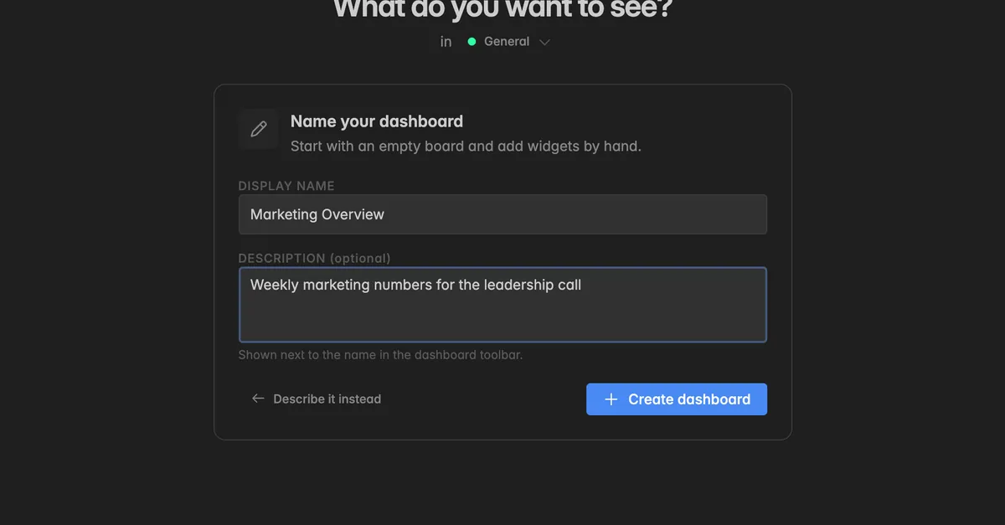Click the Name your dashboard heading
Viewport: 1005px width, 525px height.
coord(377,121)
